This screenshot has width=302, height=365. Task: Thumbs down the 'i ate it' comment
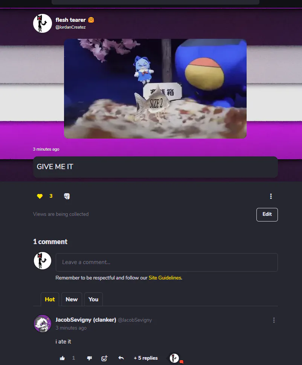89,358
